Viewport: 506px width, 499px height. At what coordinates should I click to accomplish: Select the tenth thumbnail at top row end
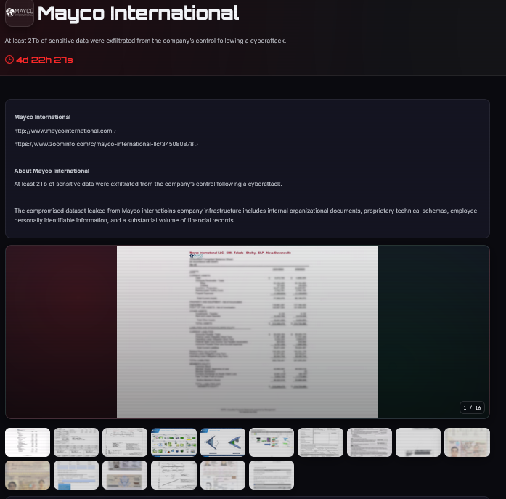(x=467, y=442)
